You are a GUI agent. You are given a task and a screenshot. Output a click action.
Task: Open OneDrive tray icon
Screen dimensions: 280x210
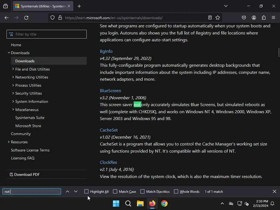pyautogui.click(x=231, y=203)
